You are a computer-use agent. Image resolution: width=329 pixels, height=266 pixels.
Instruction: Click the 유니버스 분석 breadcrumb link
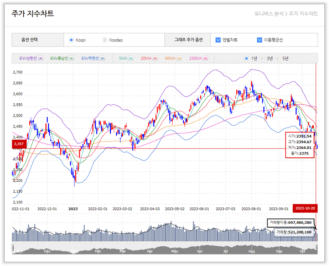[x=268, y=14]
